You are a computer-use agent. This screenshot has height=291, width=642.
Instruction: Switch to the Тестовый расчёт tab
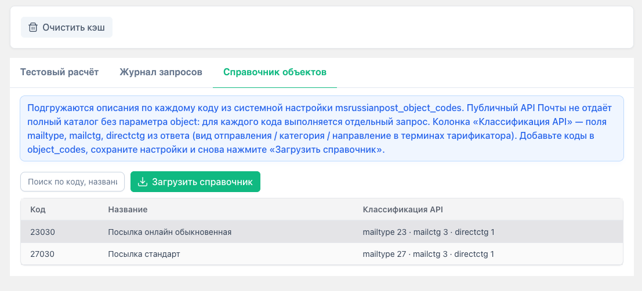(x=59, y=72)
